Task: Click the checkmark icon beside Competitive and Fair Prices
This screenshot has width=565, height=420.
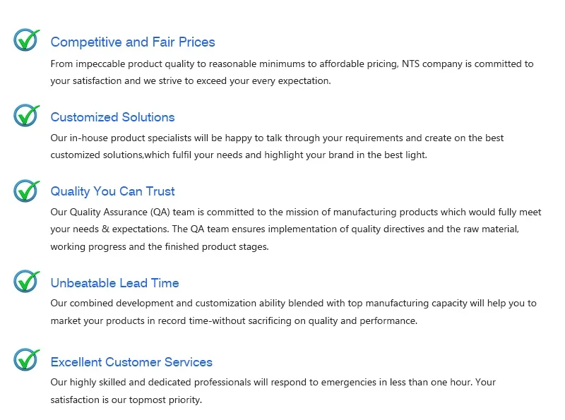Action: [27, 40]
